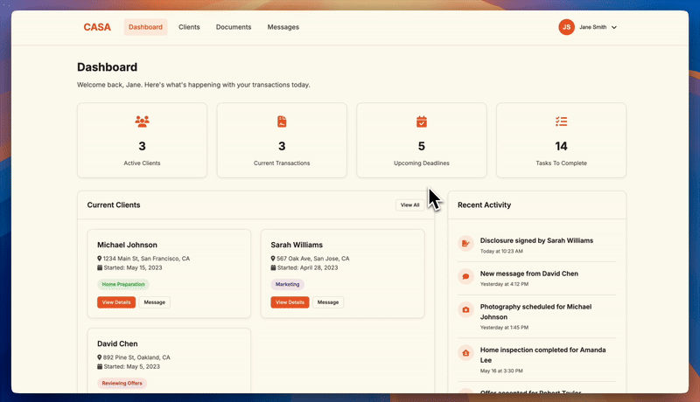Viewport: 700px width, 402px height.
Task: Click 'Disclosure signed by Sarah Williams' activity
Action: click(x=536, y=240)
